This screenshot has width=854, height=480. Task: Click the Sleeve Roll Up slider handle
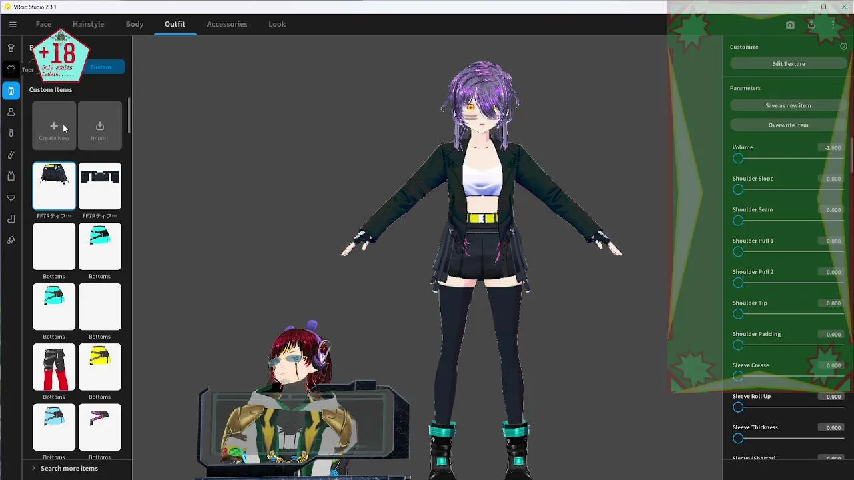click(x=738, y=407)
